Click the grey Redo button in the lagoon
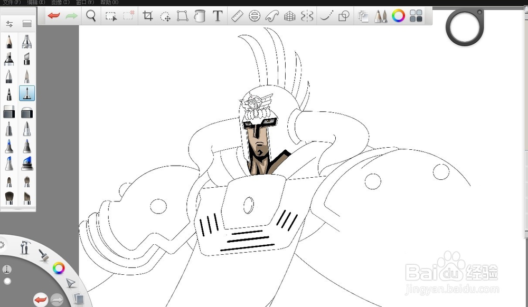This screenshot has height=307, width=528. pyautogui.click(x=57, y=300)
